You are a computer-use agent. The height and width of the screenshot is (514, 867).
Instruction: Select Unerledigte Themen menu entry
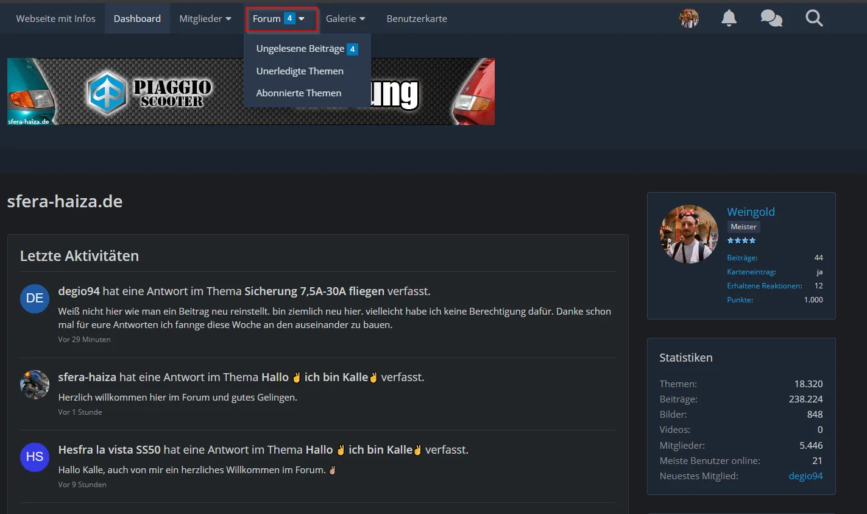pos(300,71)
